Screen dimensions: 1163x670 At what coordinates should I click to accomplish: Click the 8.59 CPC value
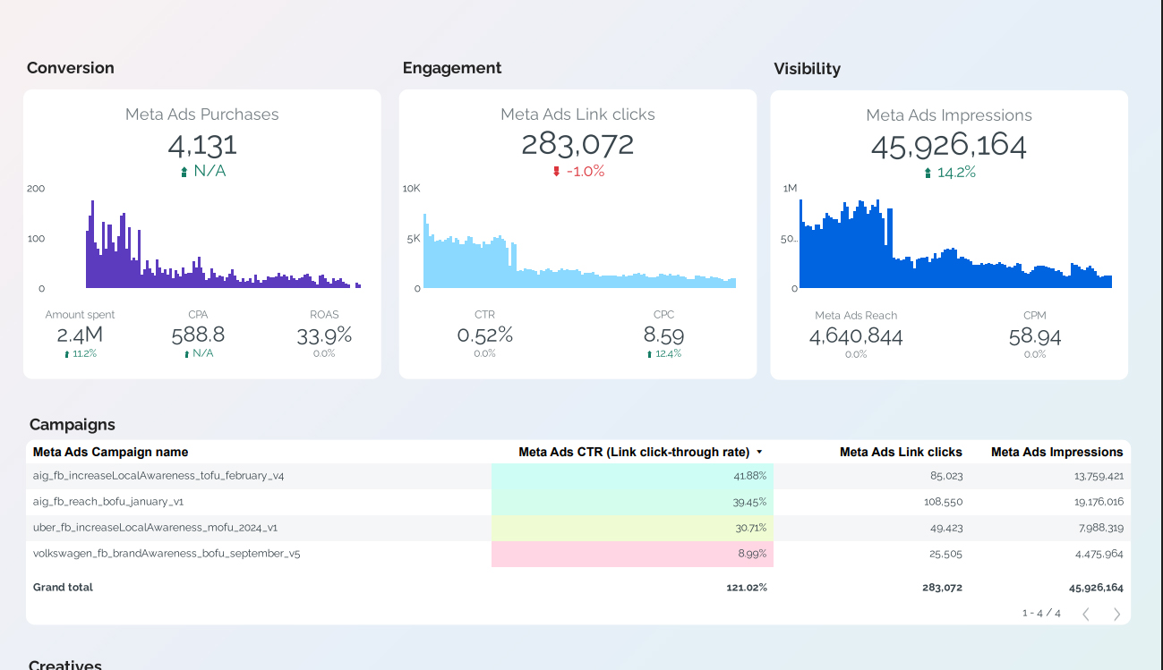click(x=663, y=335)
